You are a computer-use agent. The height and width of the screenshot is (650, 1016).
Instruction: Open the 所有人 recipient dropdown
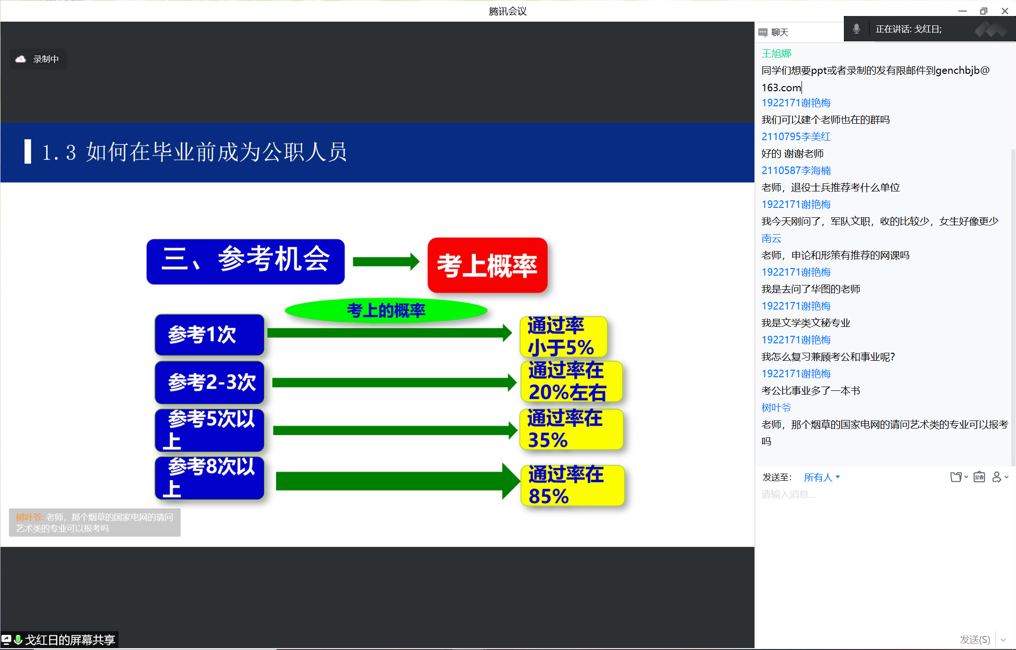pos(822,477)
